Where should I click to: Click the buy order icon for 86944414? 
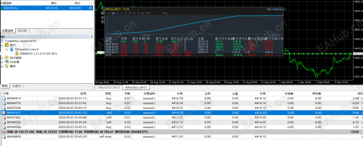(x=4, y=98)
